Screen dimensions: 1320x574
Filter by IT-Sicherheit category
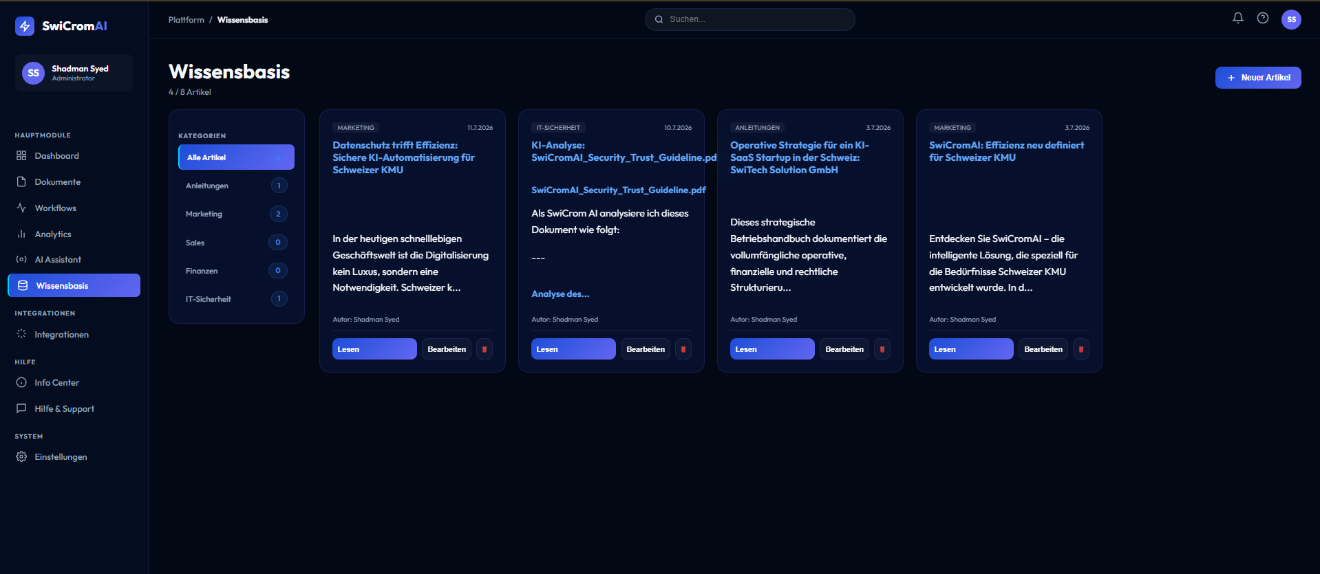[x=236, y=299]
